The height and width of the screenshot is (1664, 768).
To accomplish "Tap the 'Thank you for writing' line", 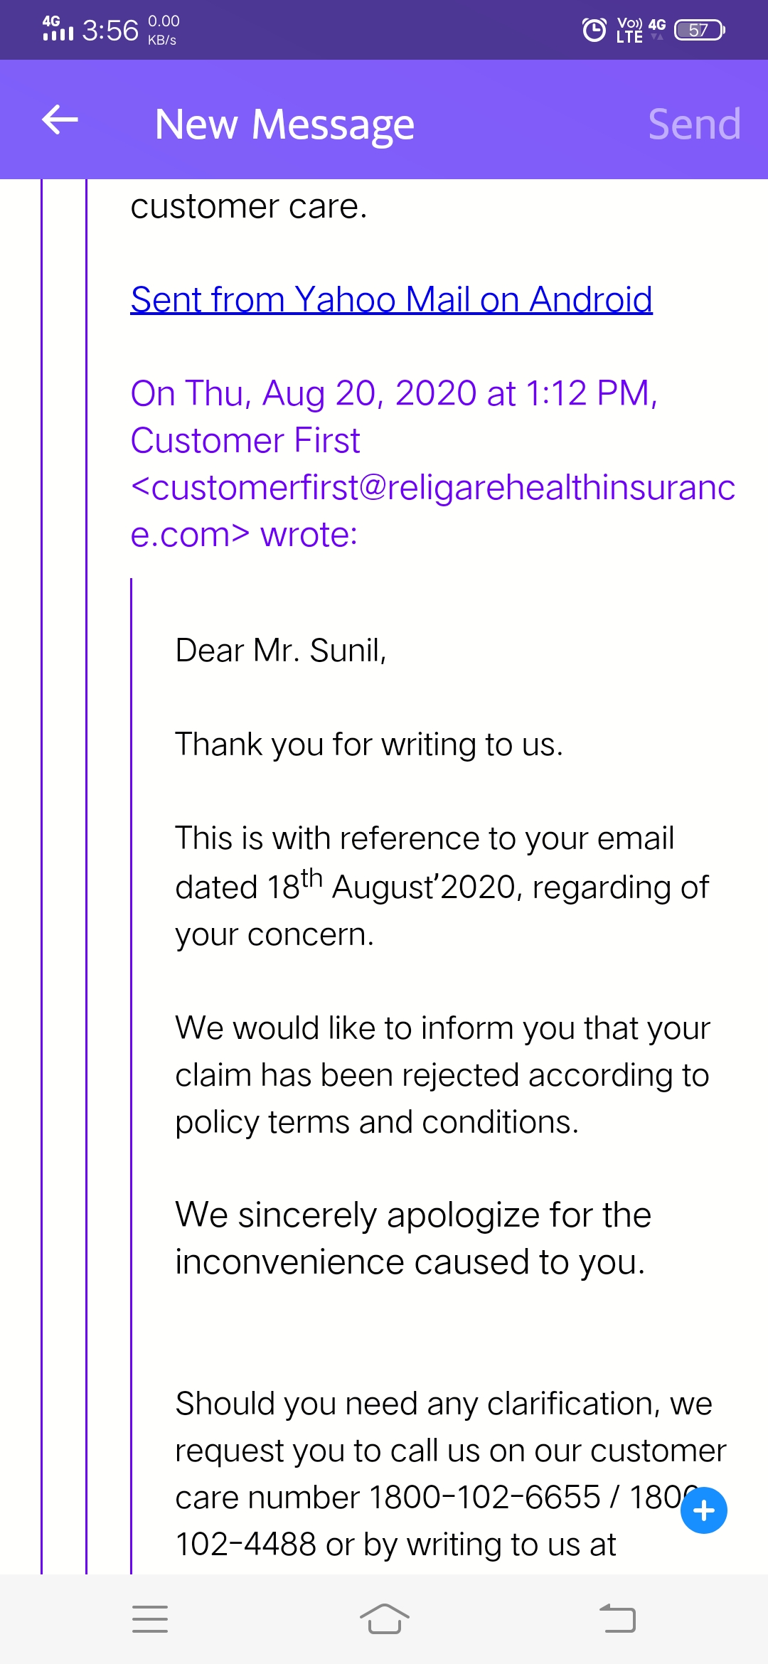I will 369,745.
